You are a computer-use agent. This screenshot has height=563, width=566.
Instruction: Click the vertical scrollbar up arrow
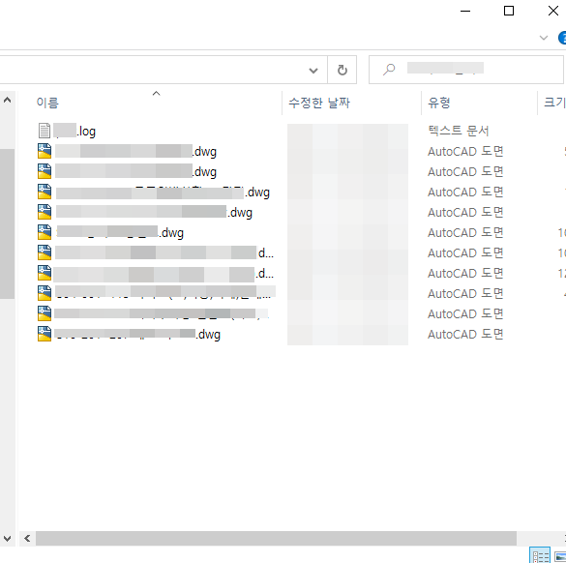7,100
